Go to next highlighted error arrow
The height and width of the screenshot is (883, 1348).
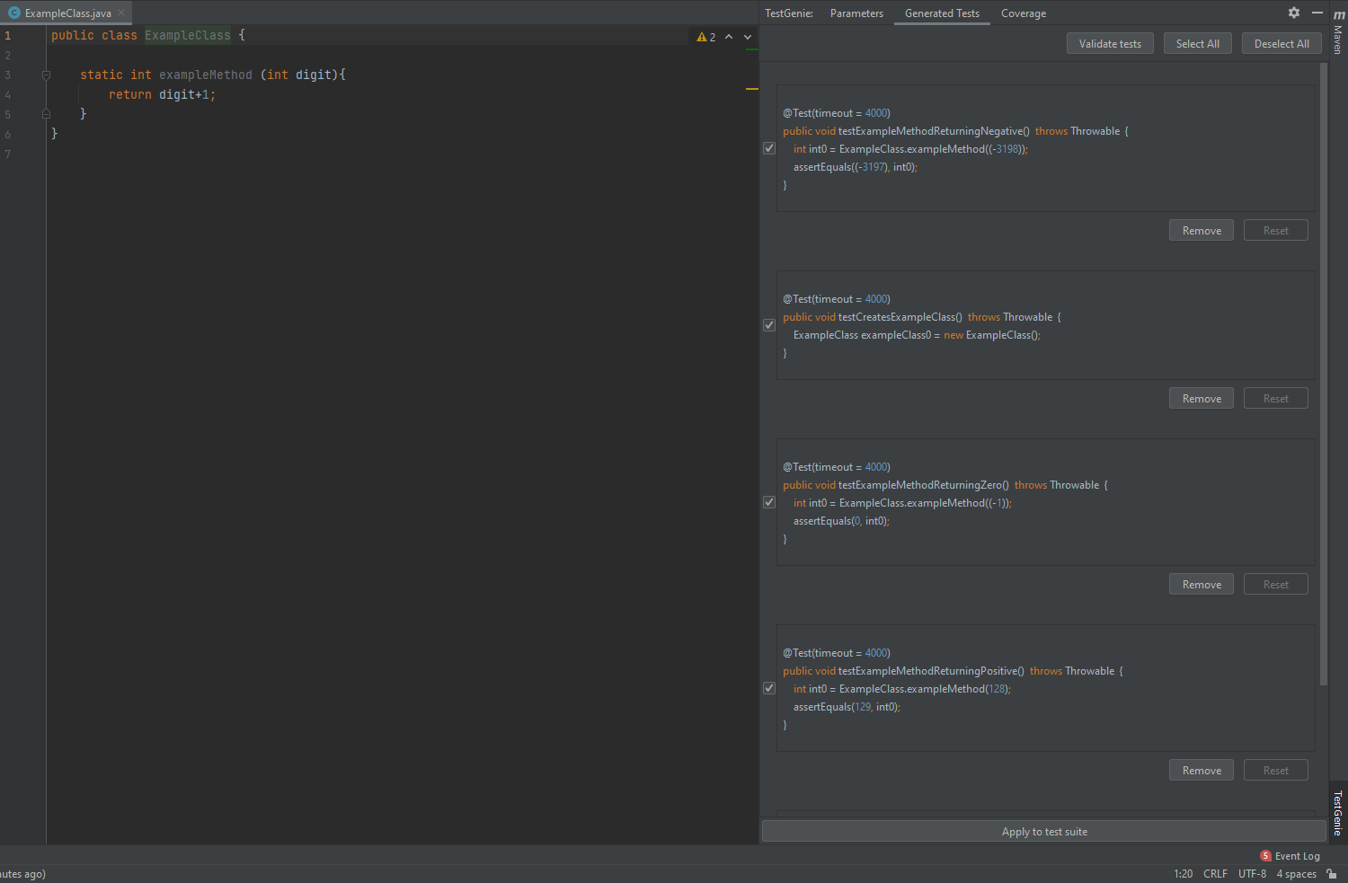click(x=748, y=37)
